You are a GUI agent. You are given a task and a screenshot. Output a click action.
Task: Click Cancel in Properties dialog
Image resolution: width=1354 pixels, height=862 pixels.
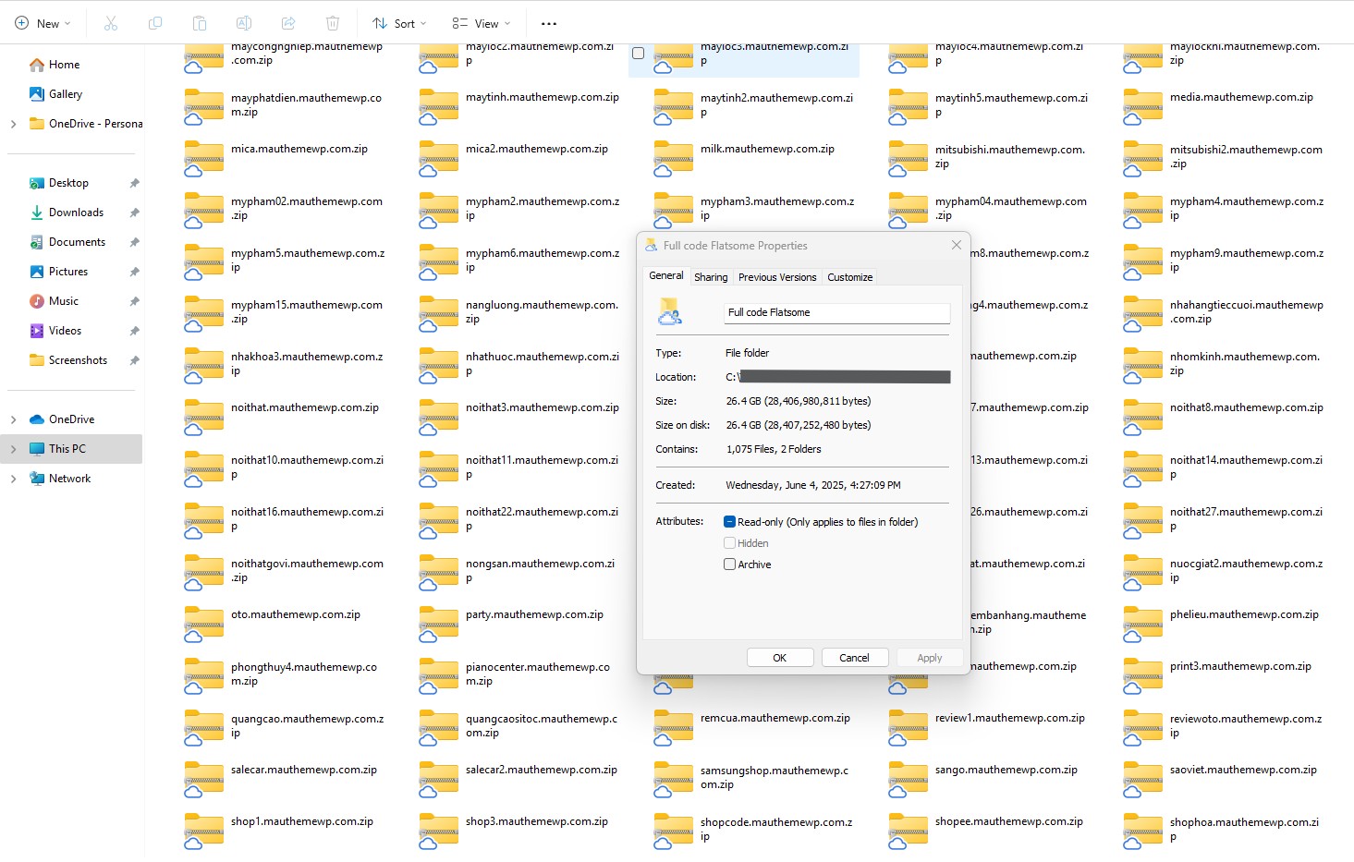[854, 658]
